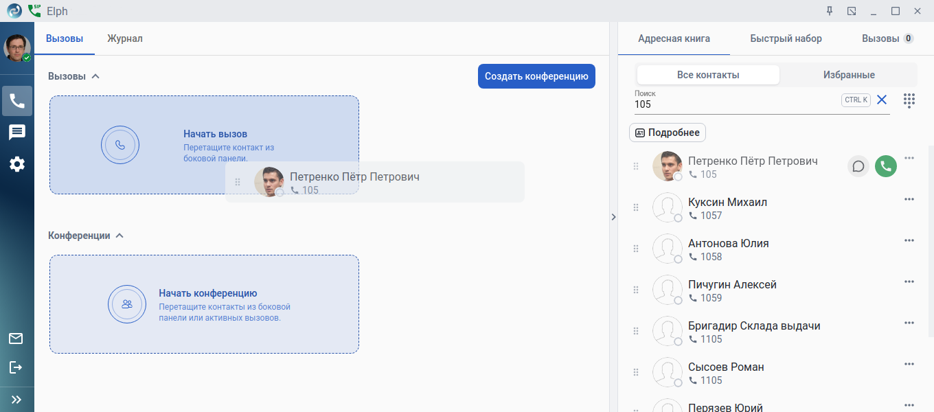Screen dimensions: 934x412
Task: Open the dial pad grid icon
Action: [x=909, y=100]
